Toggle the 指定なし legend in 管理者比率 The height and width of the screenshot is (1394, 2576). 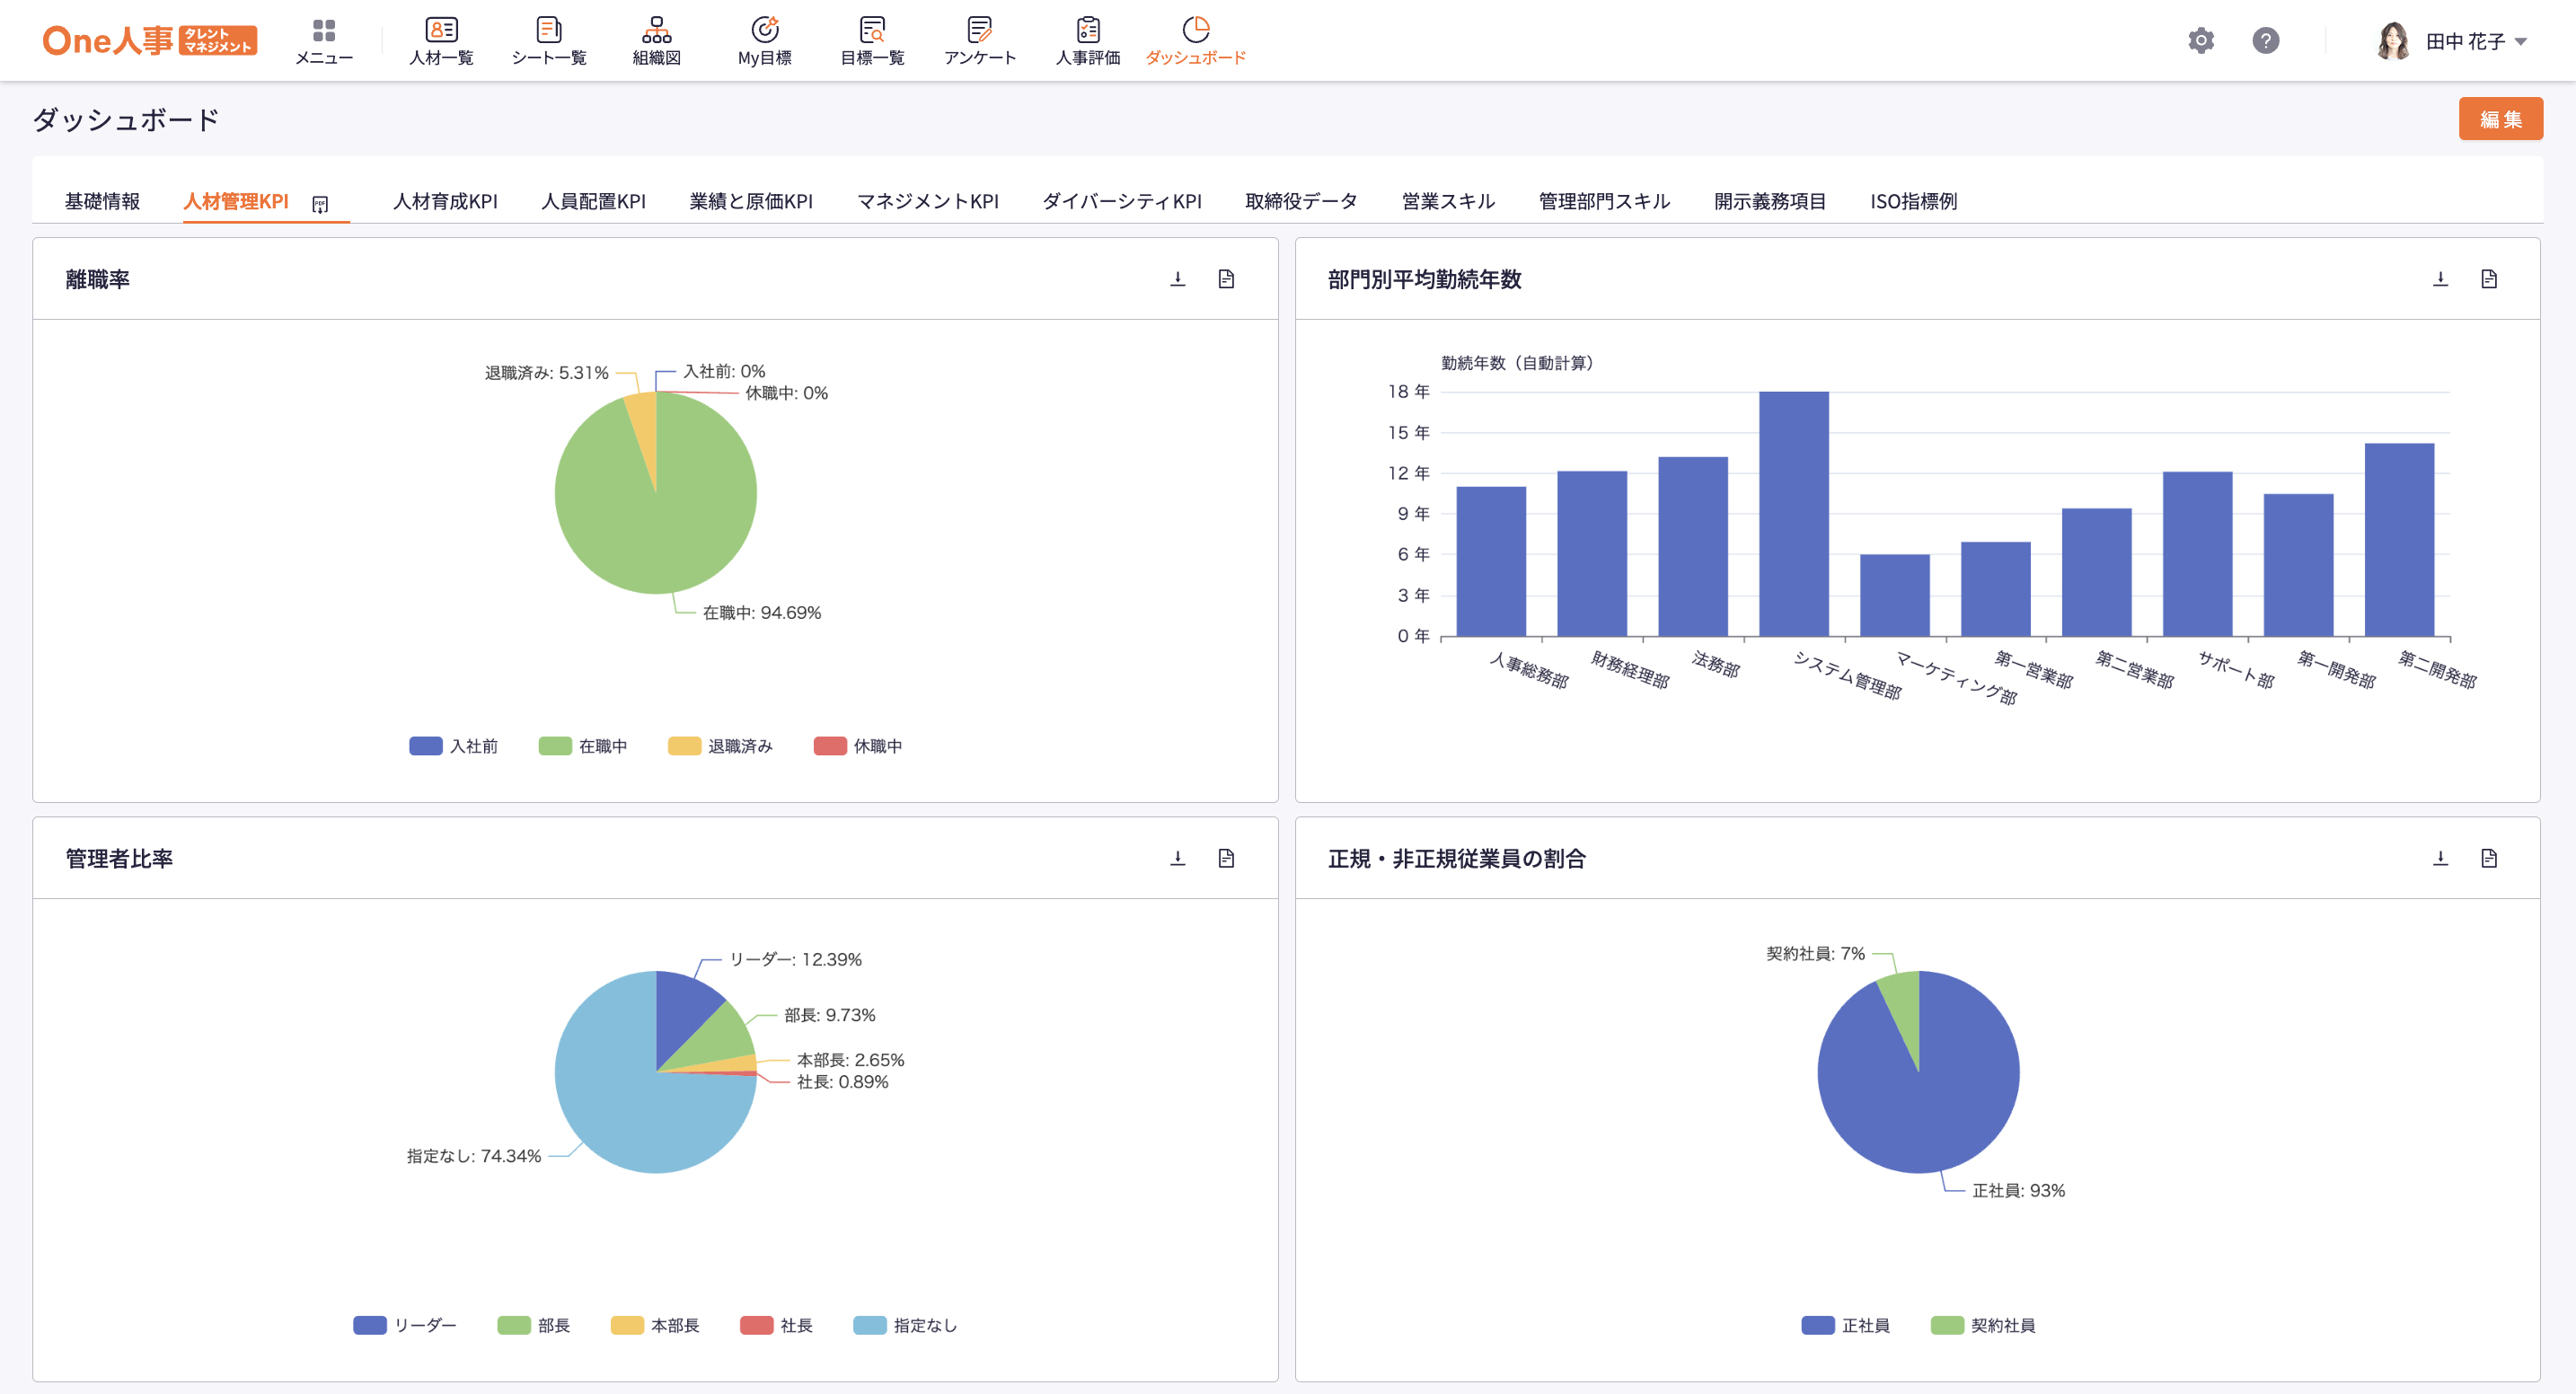905,1325
